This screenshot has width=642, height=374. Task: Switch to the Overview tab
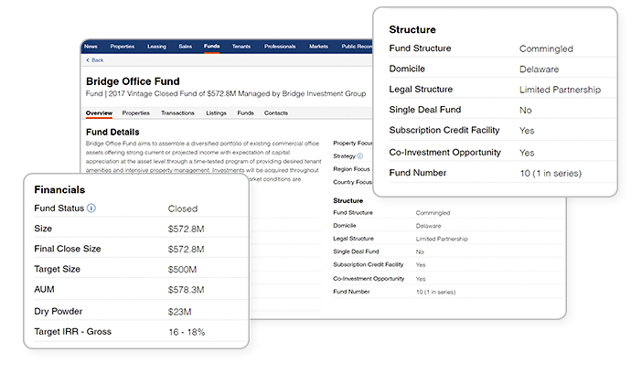(x=99, y=113)
